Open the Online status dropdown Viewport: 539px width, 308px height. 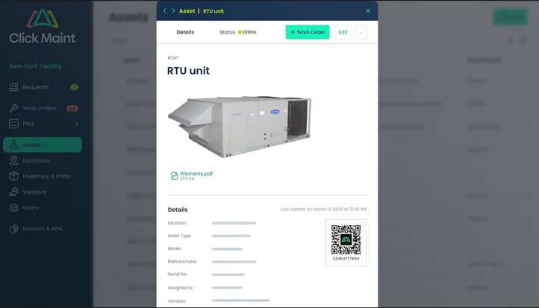247,32
